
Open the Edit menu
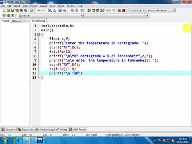9,6
